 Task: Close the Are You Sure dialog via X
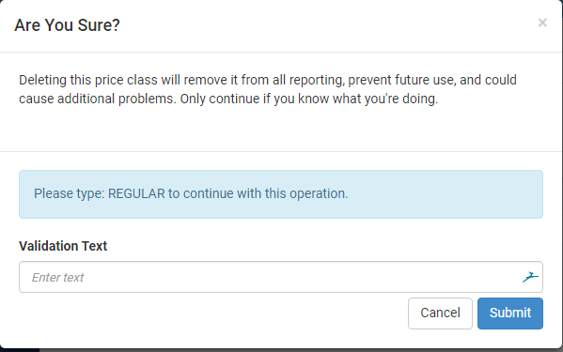[x=542, y=23]
